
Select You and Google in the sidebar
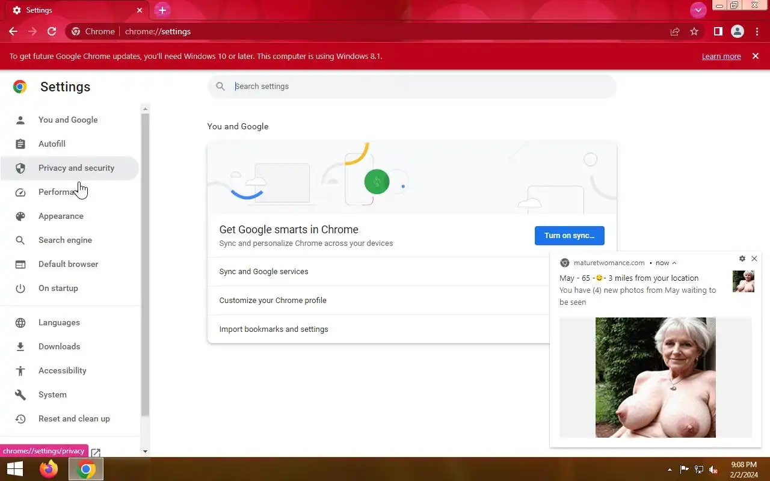(69, 120)
